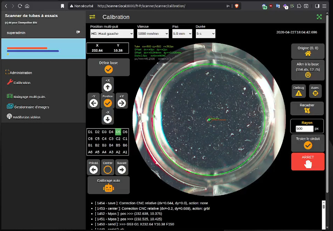This screenshot has width=333, height=231.
Task: Select well A3 in the grid
Action: (111, 152)
